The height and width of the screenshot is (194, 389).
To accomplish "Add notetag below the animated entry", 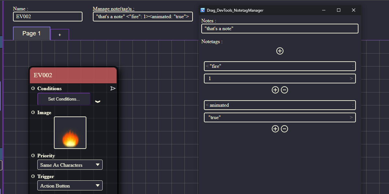I will pos(275,128).
